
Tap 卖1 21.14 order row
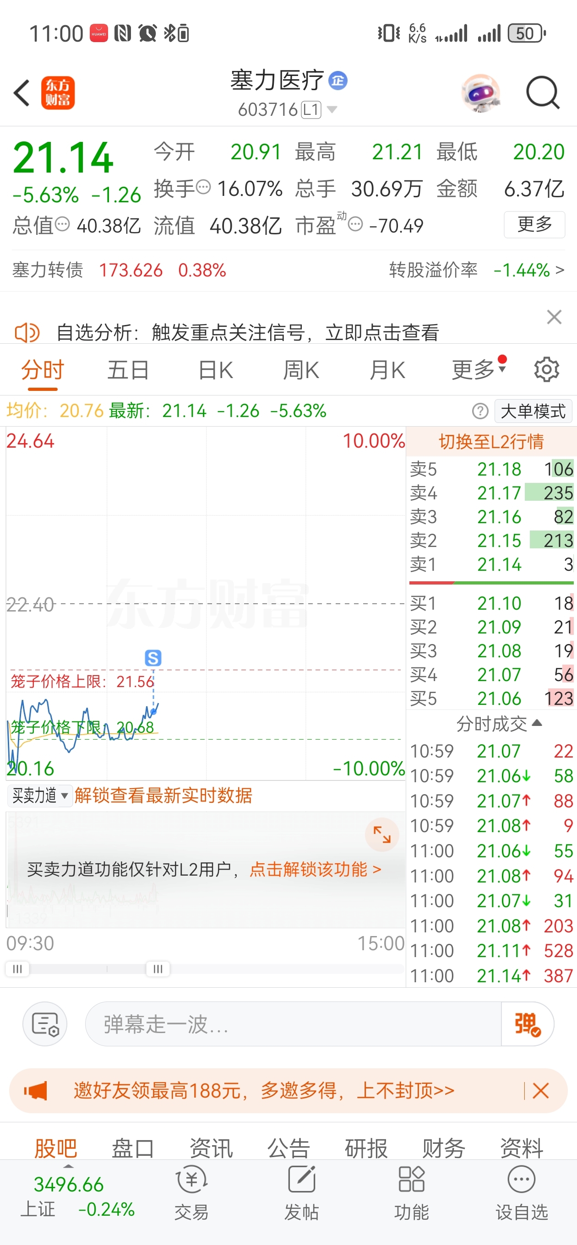(x=491, y=564)
